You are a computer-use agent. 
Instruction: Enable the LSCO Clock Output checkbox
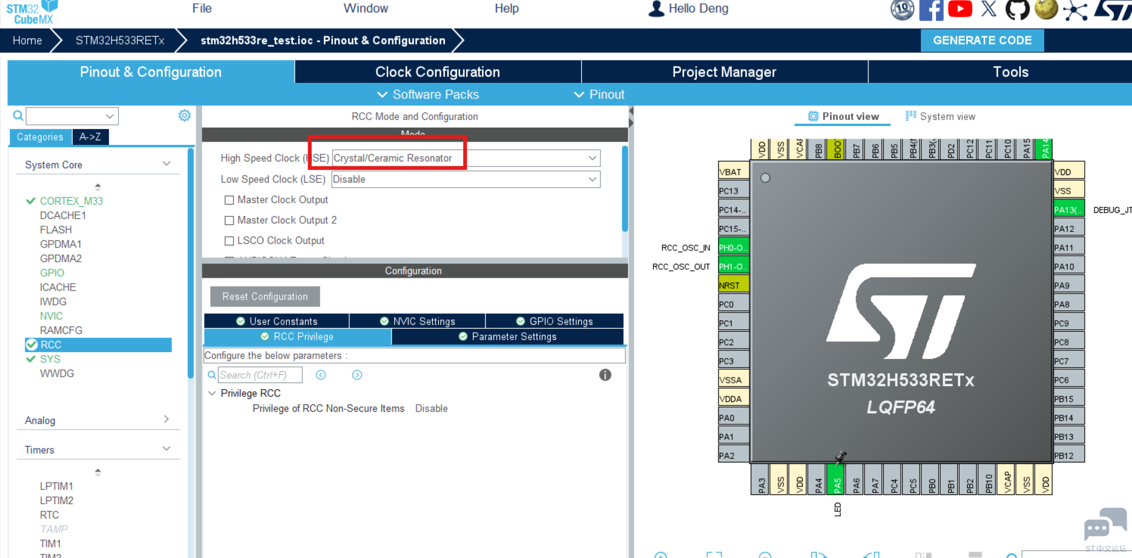coord(229,241)
